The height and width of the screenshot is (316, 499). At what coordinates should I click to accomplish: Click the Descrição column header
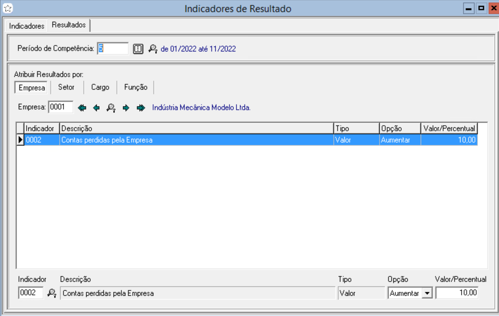click(x=196, y=128)
